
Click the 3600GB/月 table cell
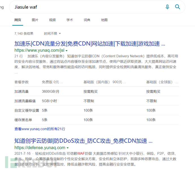(51, 91)
